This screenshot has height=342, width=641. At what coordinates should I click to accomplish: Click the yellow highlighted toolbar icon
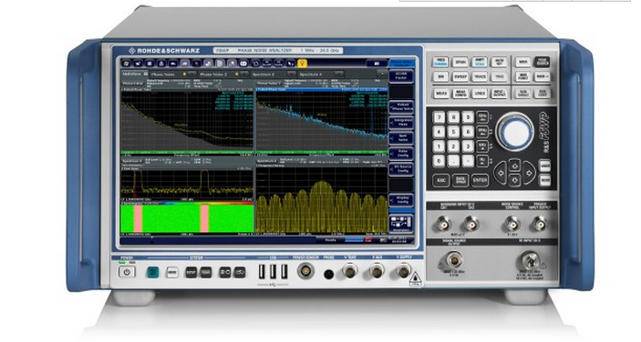[x=302, y=63]
